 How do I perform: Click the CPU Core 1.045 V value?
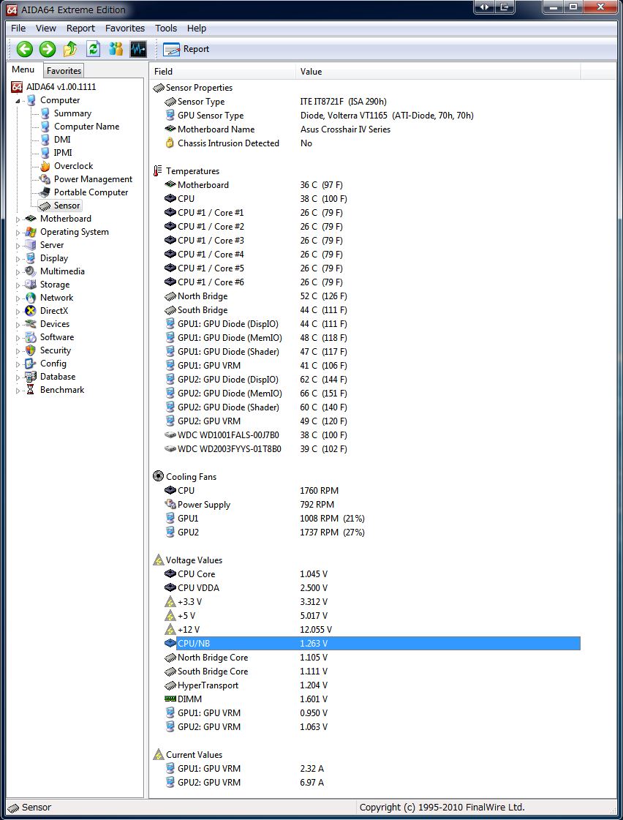pos(314,574)
